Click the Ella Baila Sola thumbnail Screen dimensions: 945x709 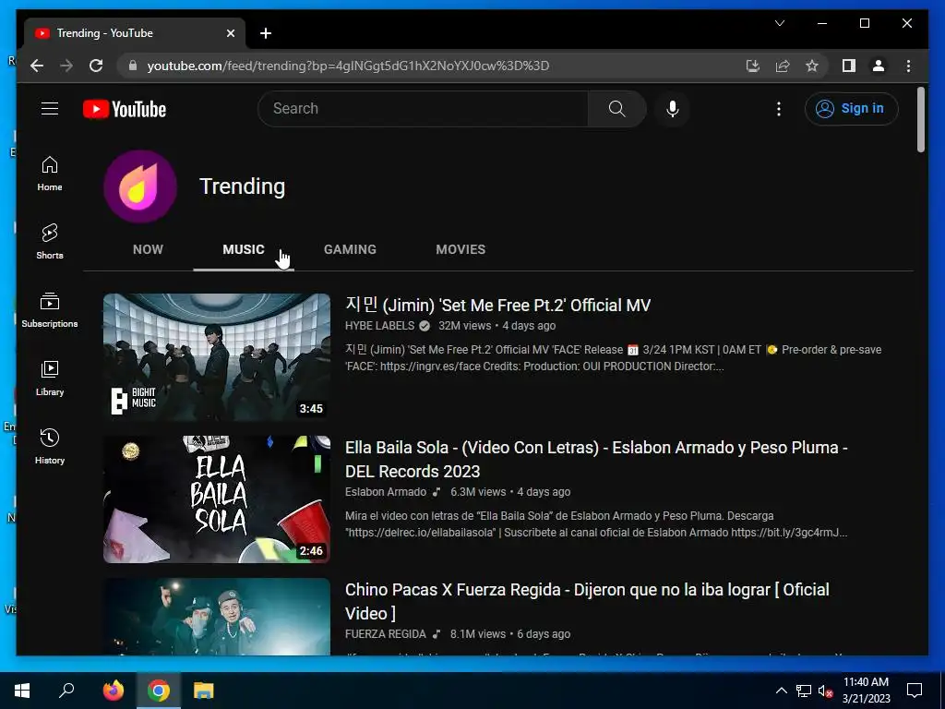coord(217,499)
